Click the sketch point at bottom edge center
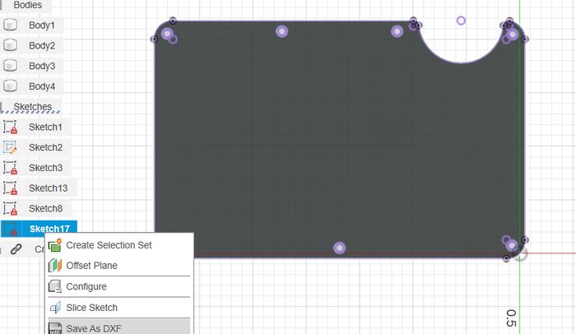This screenshot has height=334, width=576. 340,248
